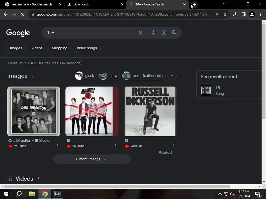Open the Russell Dickerson thumbnail
The height and width of the screenshot is (199, 266).
(x=150, y=111)
